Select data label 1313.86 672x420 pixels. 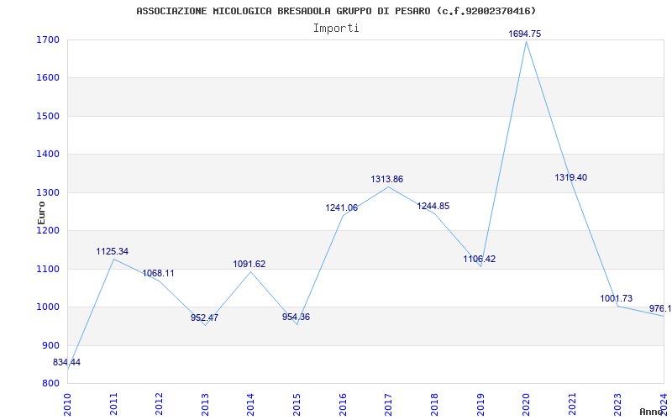387,179
